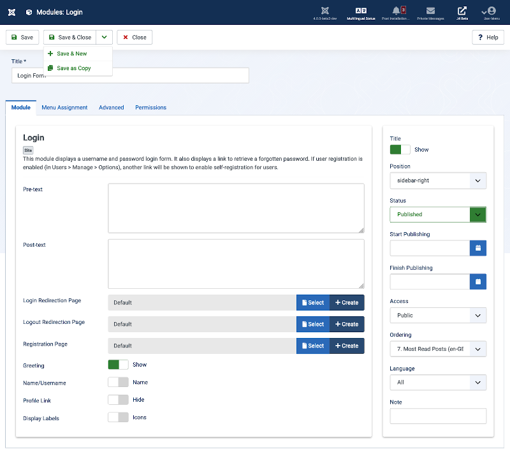Click the Joomla logo in the header

click(x=11, y=12)
